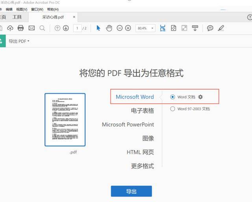The height and width of the screenshot is (202, 252).
Task: Click the page number input field
Action: [x=77, y=28]
